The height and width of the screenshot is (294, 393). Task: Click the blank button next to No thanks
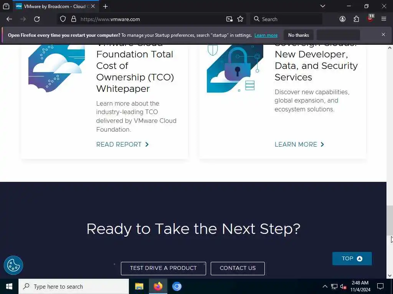coord(338,35)
